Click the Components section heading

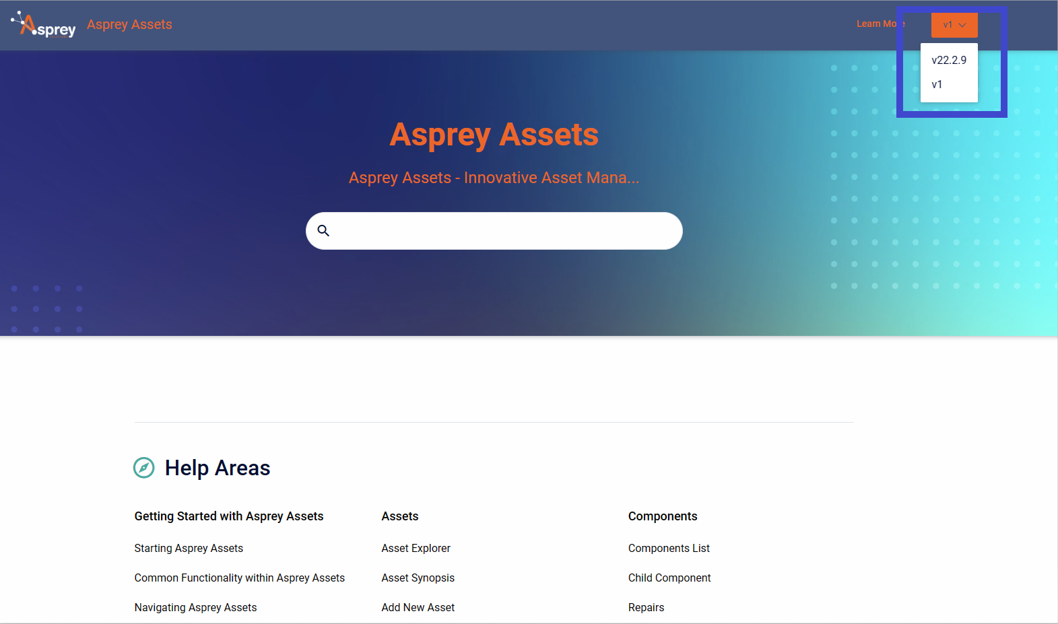point(663,516)
